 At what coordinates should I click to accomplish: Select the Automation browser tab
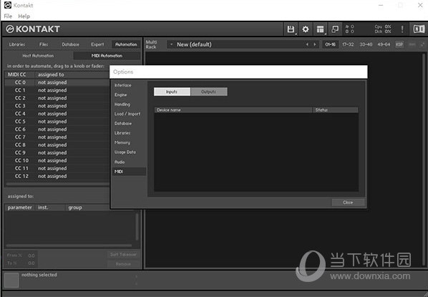click(126, 44)
